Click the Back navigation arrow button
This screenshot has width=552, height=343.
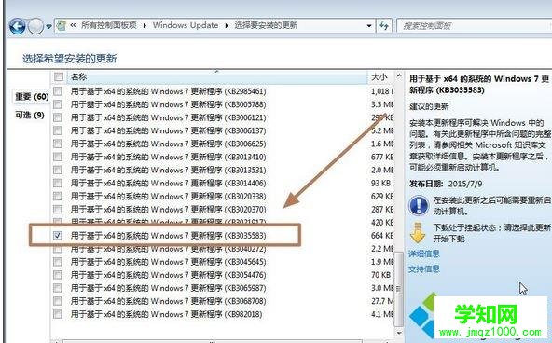[x=17, y=26]
